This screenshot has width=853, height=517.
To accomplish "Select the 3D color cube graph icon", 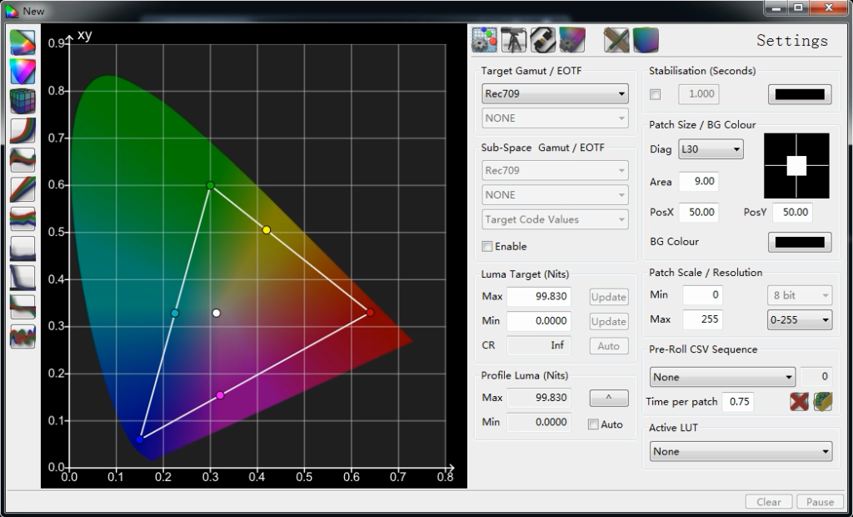I will tap(22, 101).
